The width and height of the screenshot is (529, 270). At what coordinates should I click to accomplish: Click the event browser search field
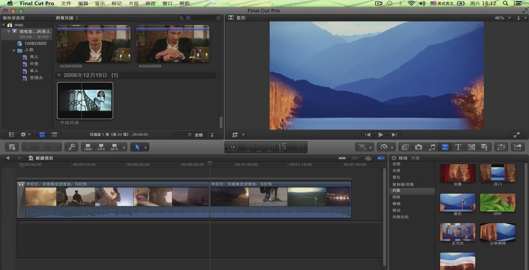click(x=200, y=18)
